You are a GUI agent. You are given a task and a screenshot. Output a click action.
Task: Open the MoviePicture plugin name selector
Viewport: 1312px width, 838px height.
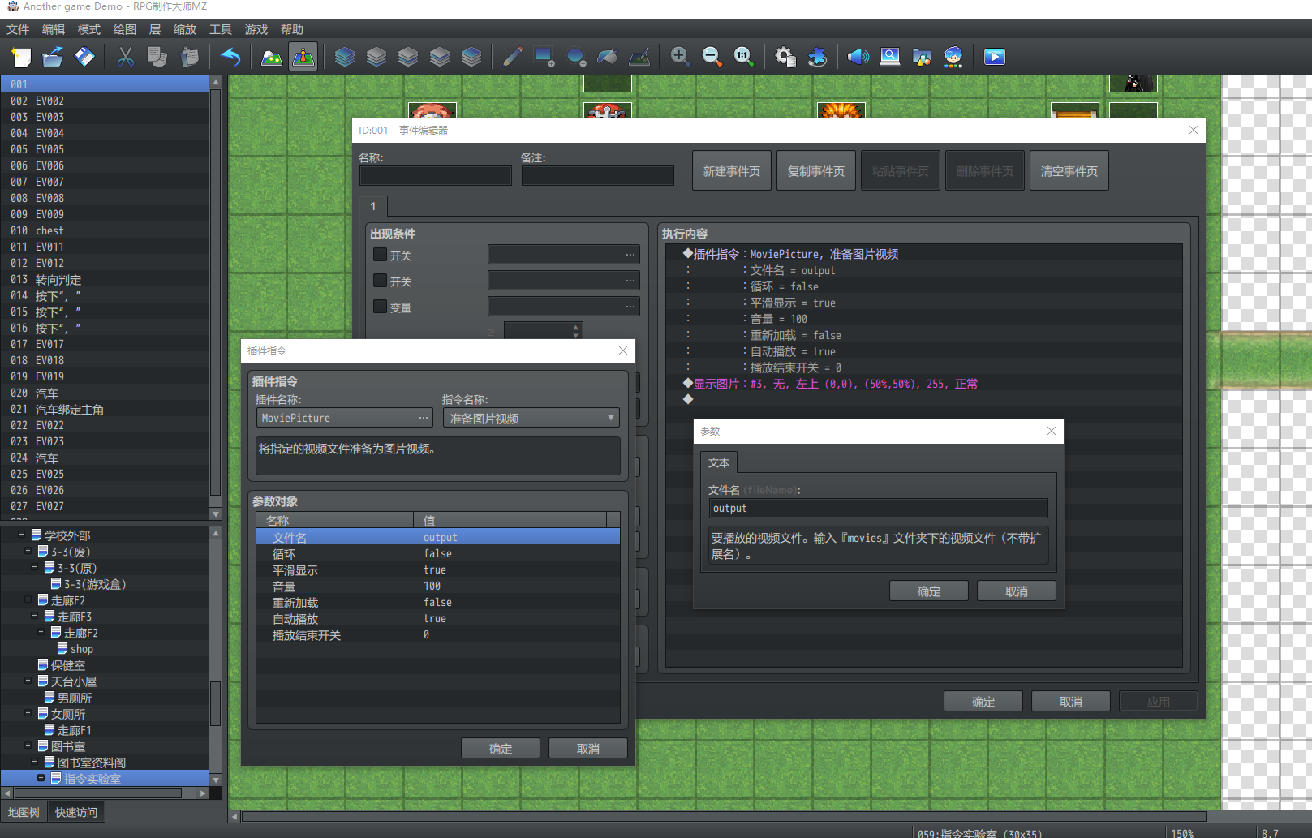(x=344, y=418)
